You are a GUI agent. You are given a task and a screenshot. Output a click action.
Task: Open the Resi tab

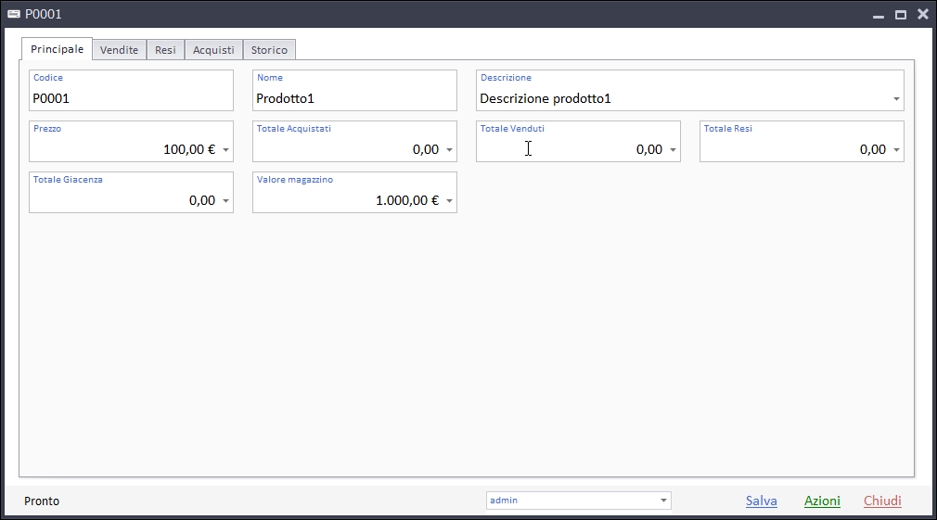[x=165, y=50]
